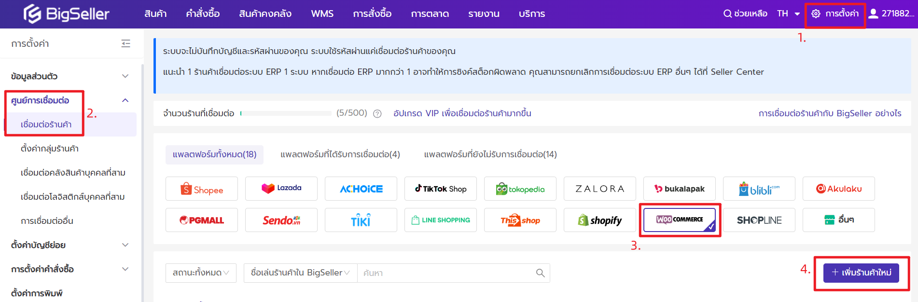Switch to แพลตฟอร์มที่ได้รับการเชื่อมต่อ(4) tab

coord(340,155)
